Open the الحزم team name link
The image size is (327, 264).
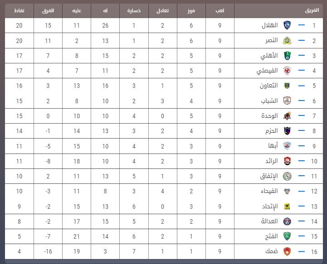point(272,131)
